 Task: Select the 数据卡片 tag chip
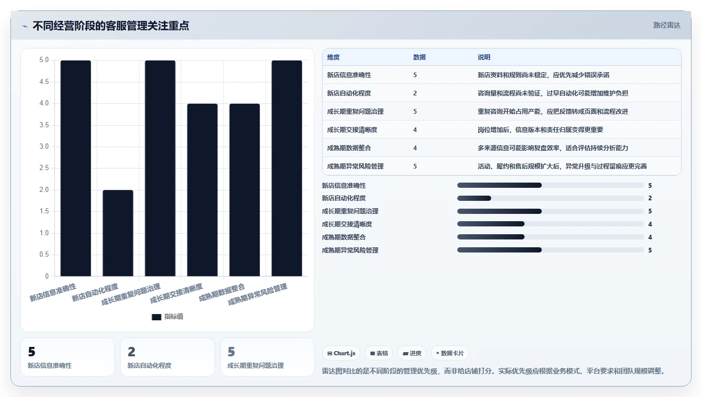[x=449, y=353]
